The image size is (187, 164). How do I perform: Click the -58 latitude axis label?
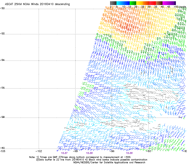tap(2, 117)
